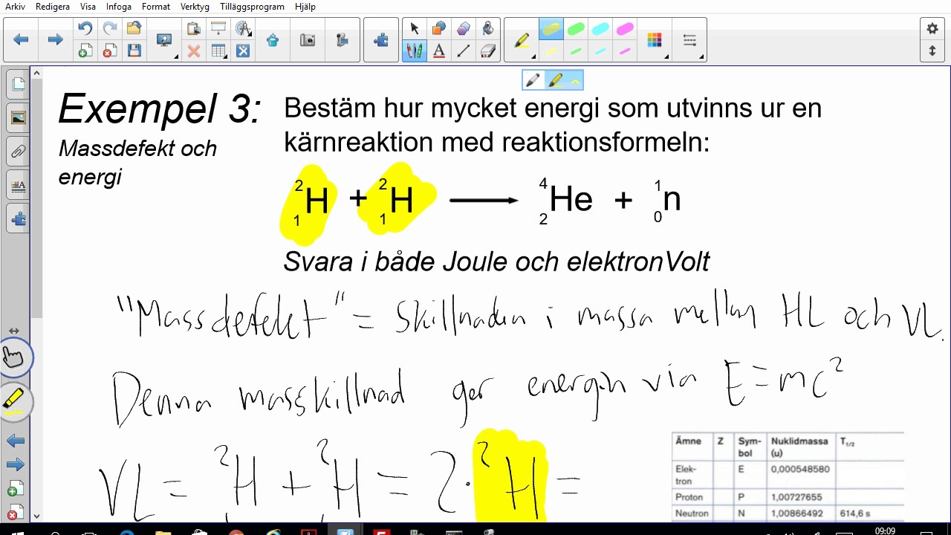This screenshot has height=535, width=951.
Task: Launch the document camera icon
Action: [342, 40]
